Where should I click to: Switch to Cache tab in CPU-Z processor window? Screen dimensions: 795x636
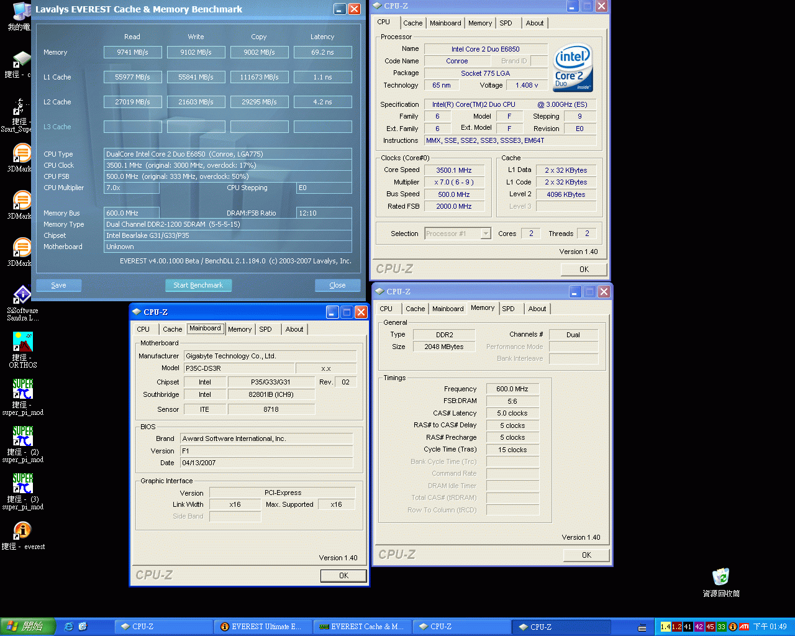(412, 23)
